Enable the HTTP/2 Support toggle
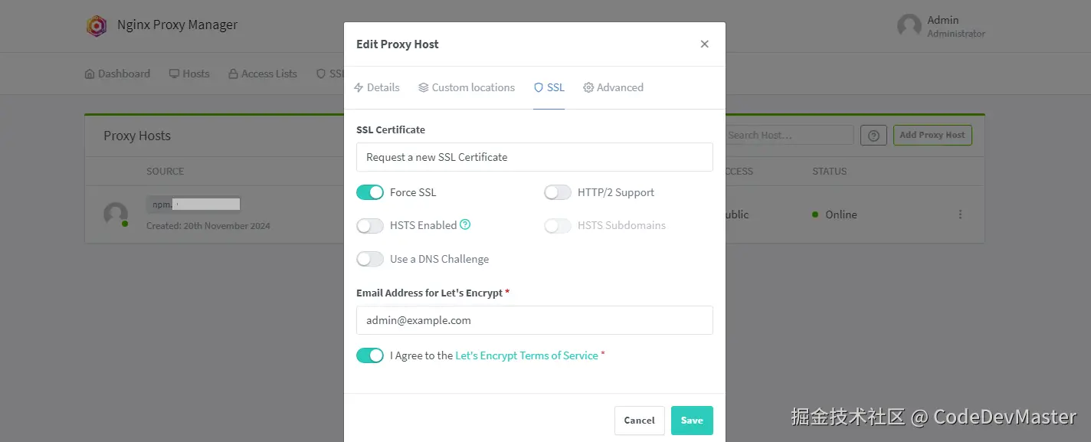 (558, 192)
